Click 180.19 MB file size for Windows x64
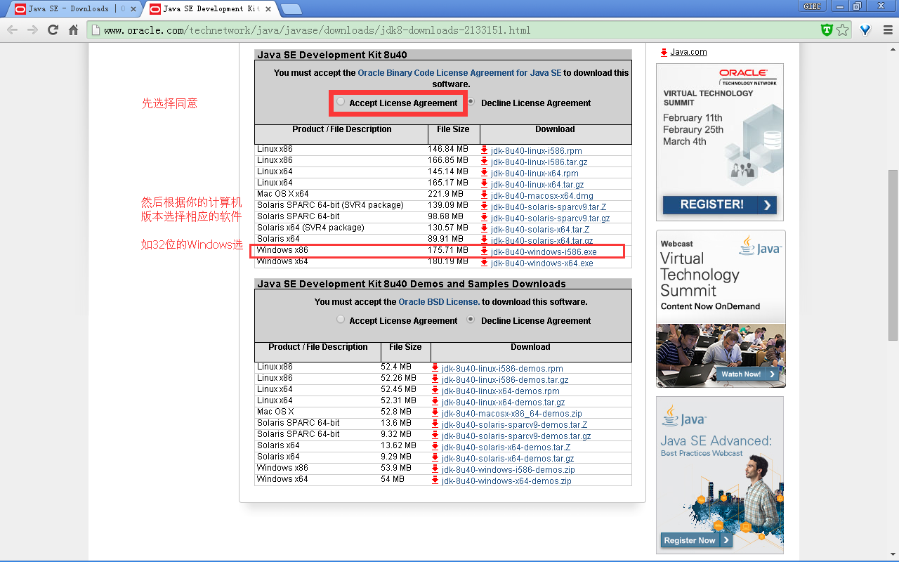 [x=448, y=261]
